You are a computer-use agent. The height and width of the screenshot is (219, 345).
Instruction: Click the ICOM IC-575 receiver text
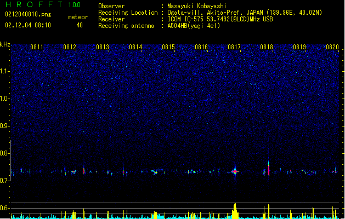click(x=220, y=19)
